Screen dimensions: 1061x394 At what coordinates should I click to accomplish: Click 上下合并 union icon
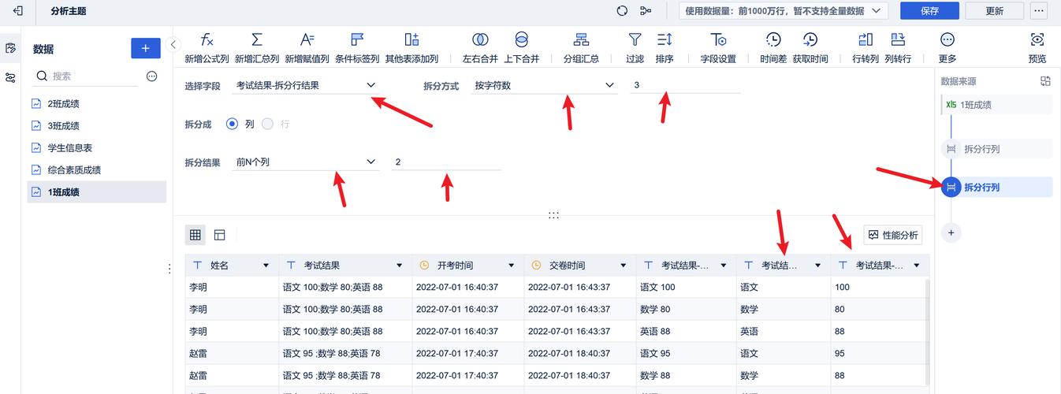point(522,39)
